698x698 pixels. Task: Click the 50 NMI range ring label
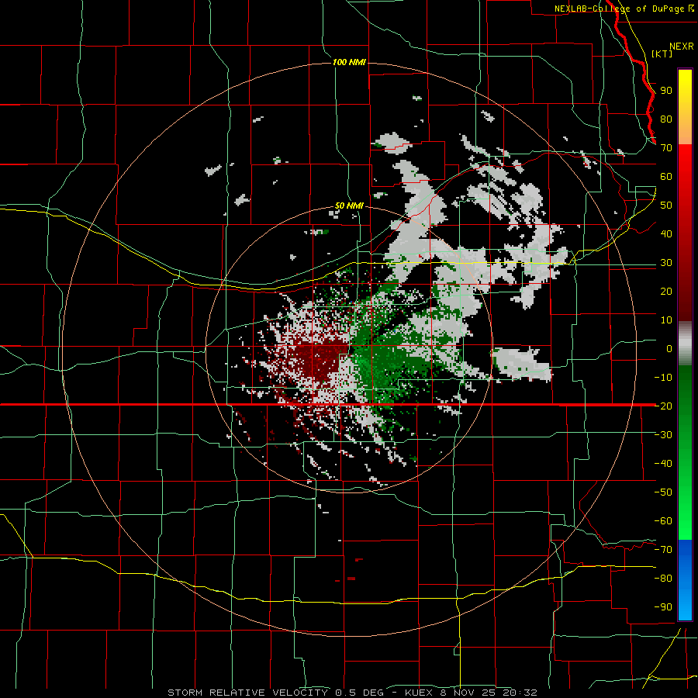tap(349, 206)
